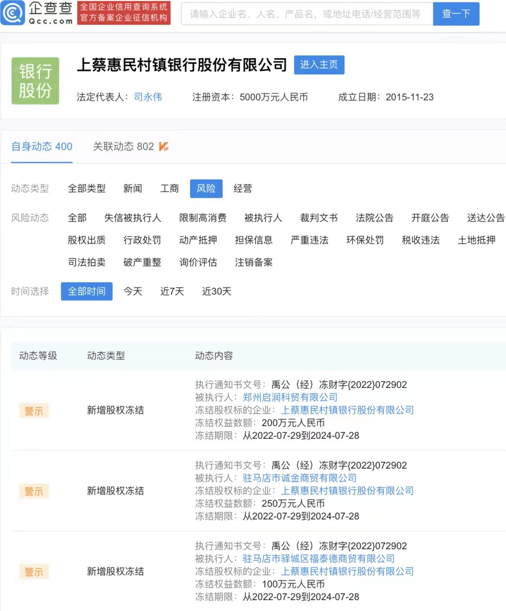Switch to 自身动态 400 tab
The width and height of the screenshot is (506, 611).
42,147
